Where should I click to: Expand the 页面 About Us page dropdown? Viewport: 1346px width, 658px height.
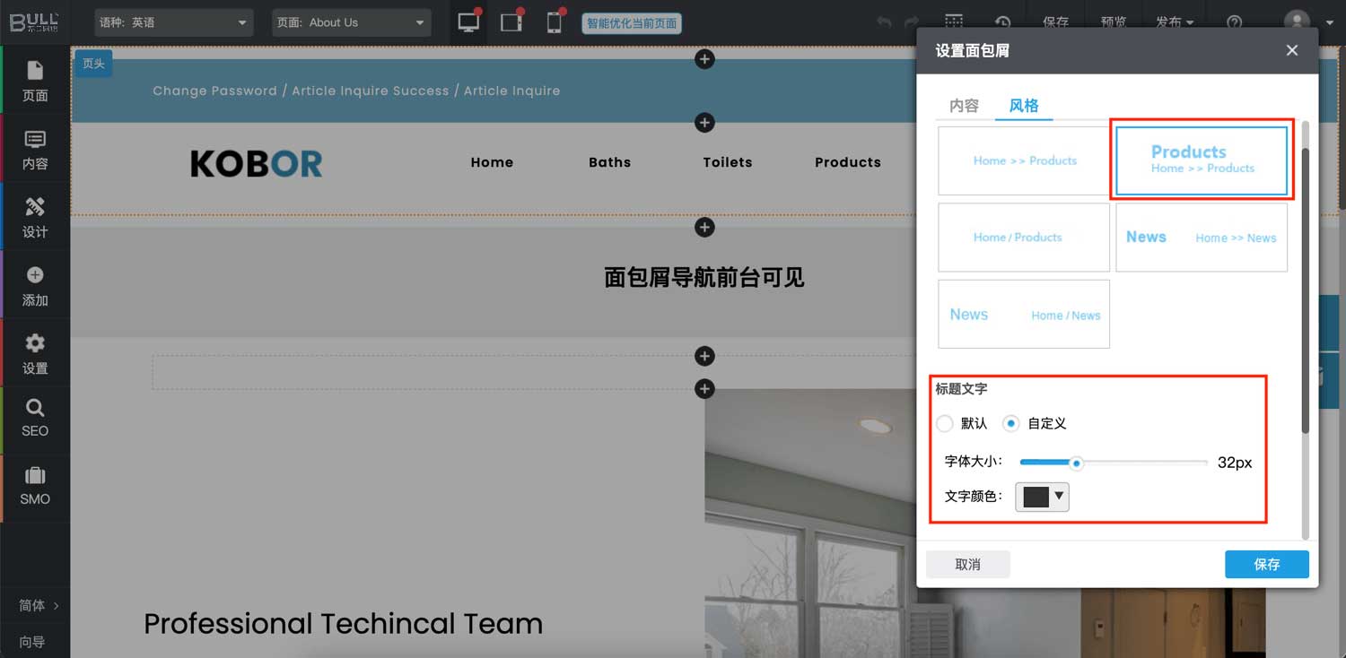351,22
